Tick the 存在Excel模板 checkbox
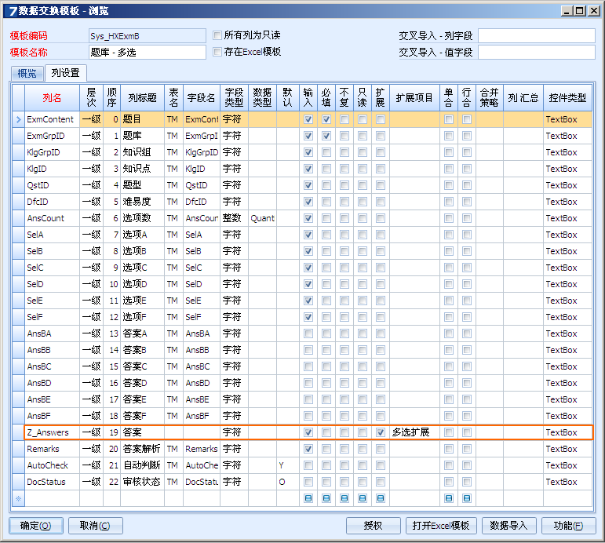The height and width of the screenshot is (543, 605). point(217,52)
